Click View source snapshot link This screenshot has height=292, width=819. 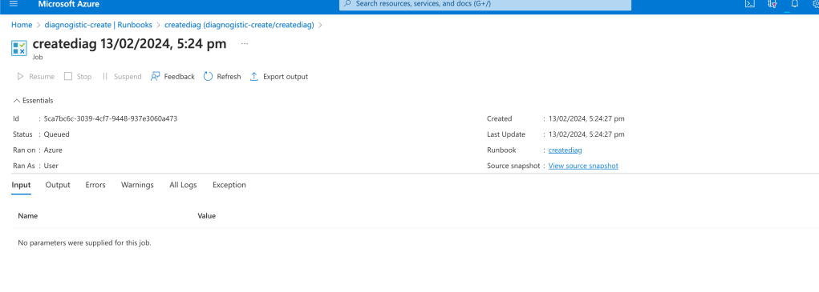pyautogui.click(x=583, y=166)
